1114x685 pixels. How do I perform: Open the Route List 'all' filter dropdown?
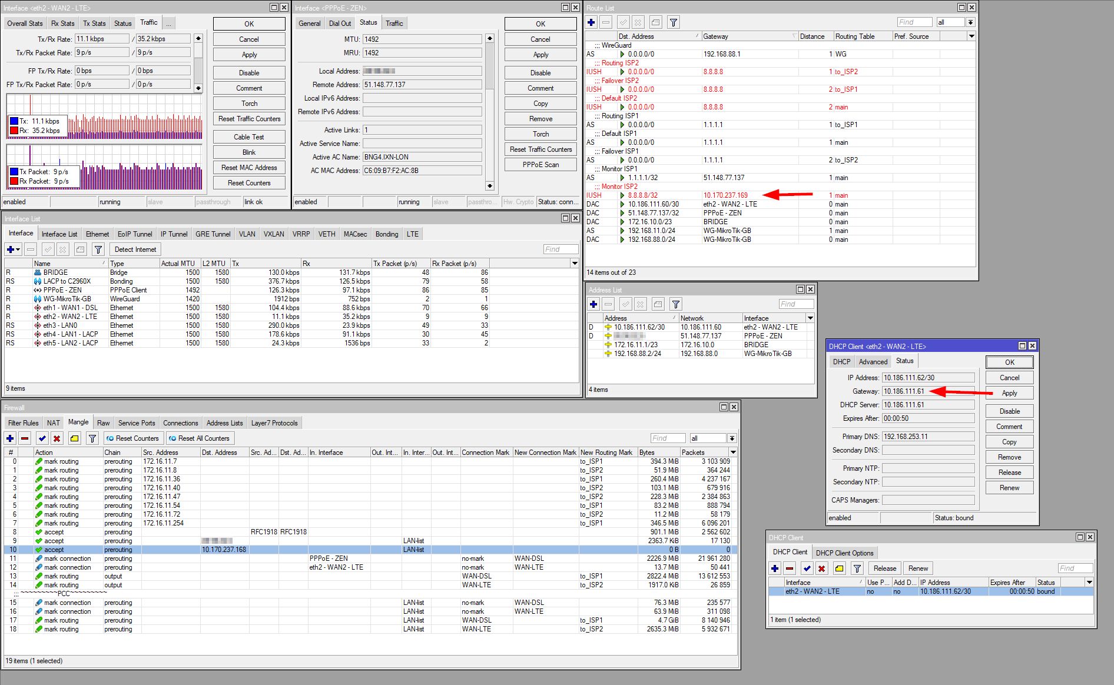click(x=970, y=22)
